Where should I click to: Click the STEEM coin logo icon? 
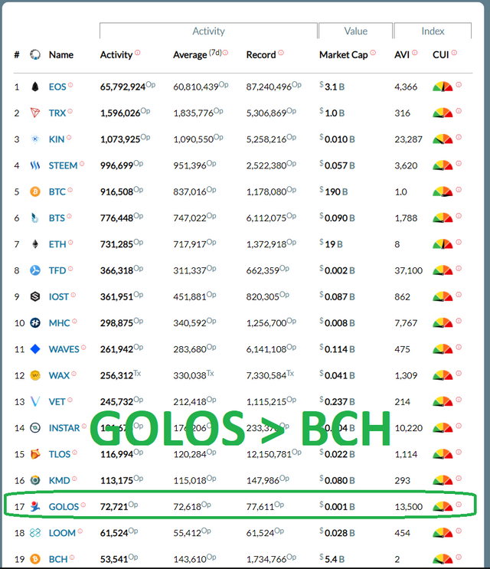[35, 165]
